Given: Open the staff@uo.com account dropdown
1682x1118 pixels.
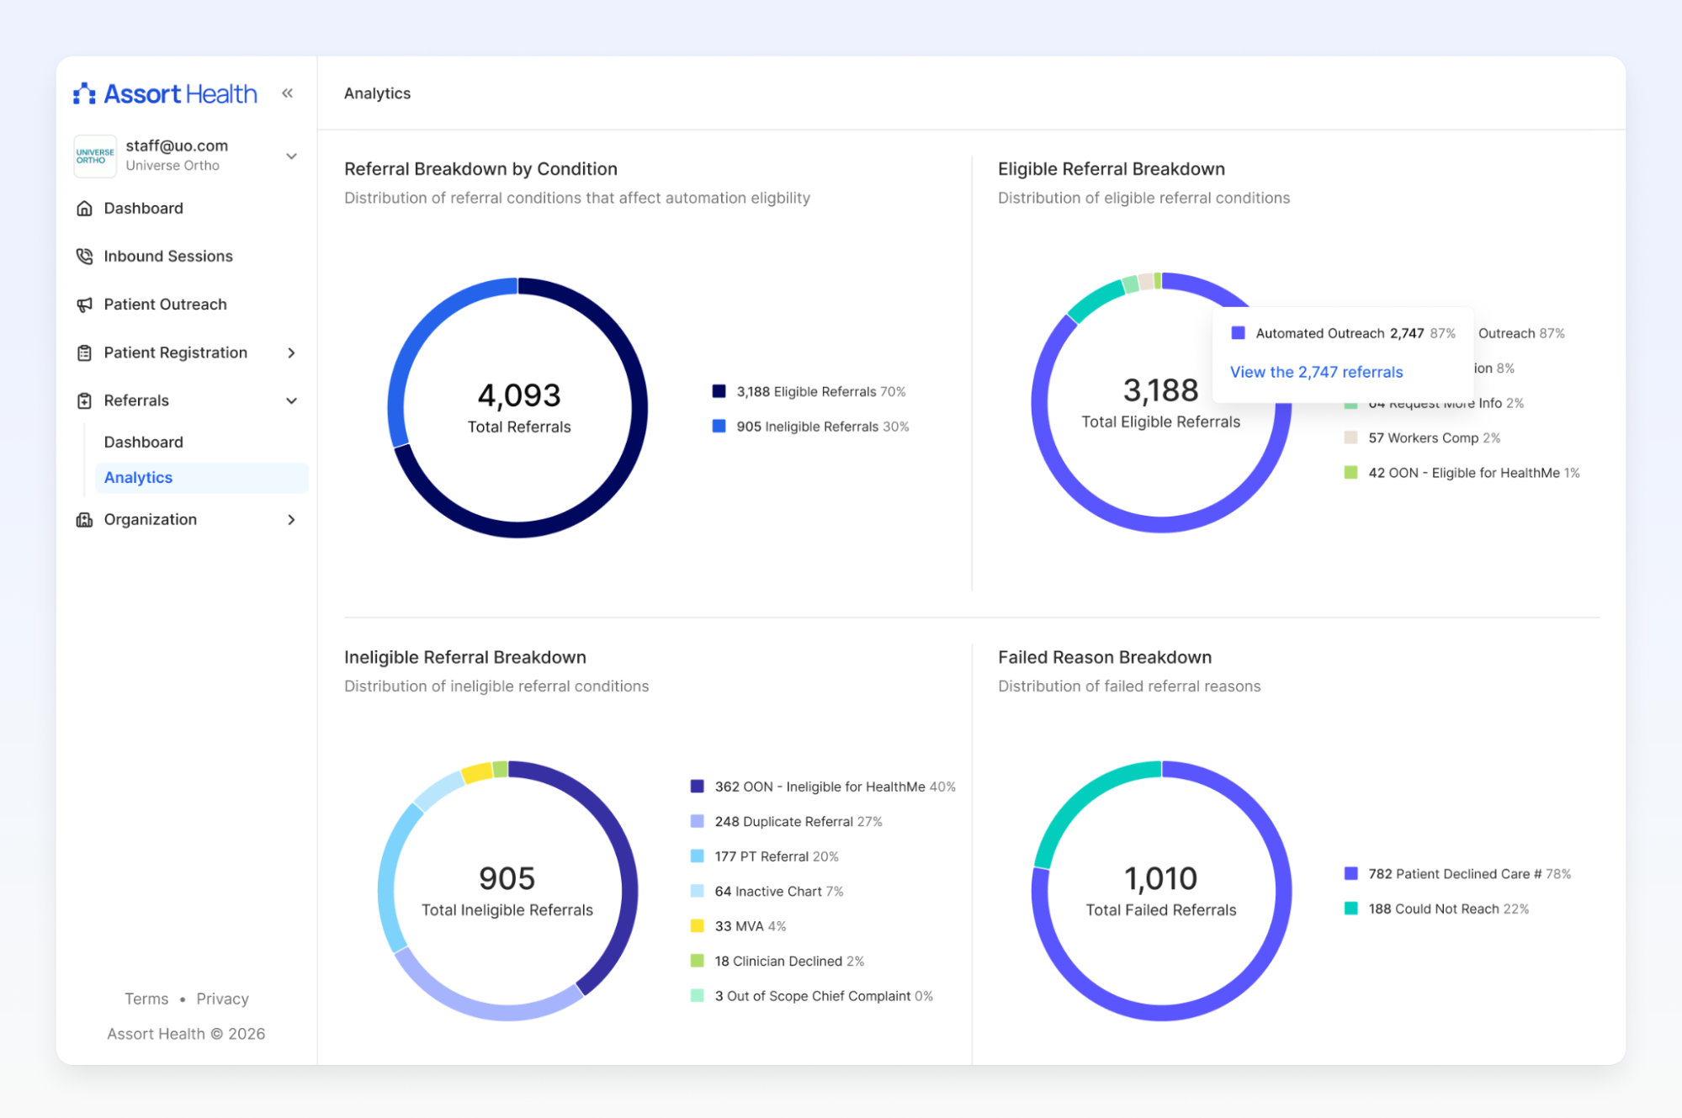Looking at the screenshot, I should (x=291, y=156).
